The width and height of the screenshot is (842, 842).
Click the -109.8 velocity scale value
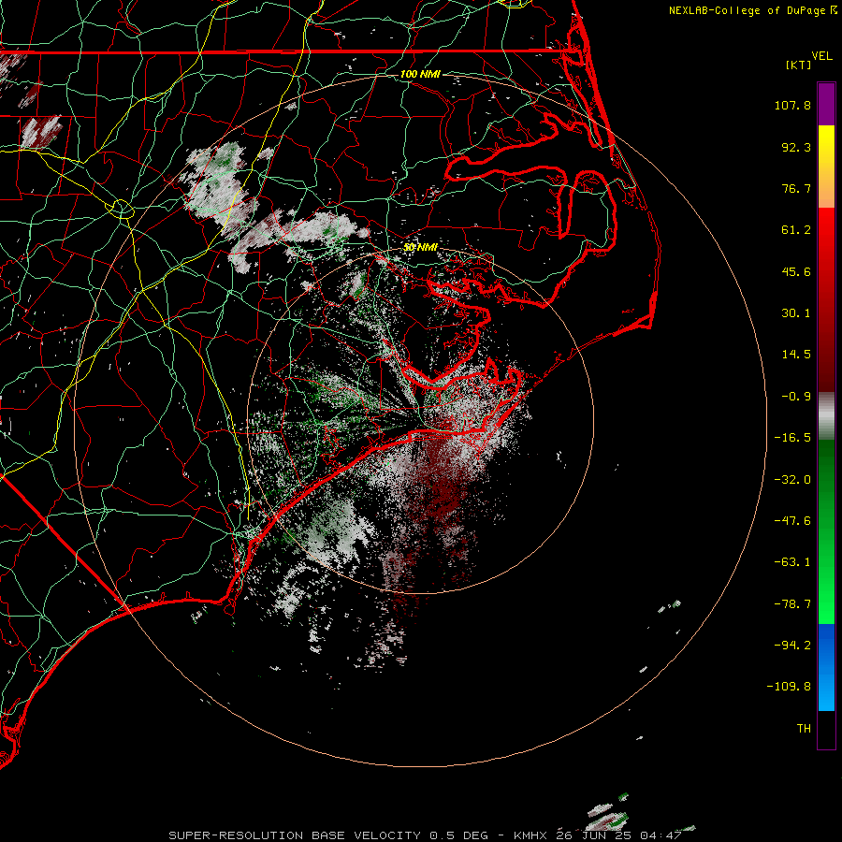coord(790,687)
